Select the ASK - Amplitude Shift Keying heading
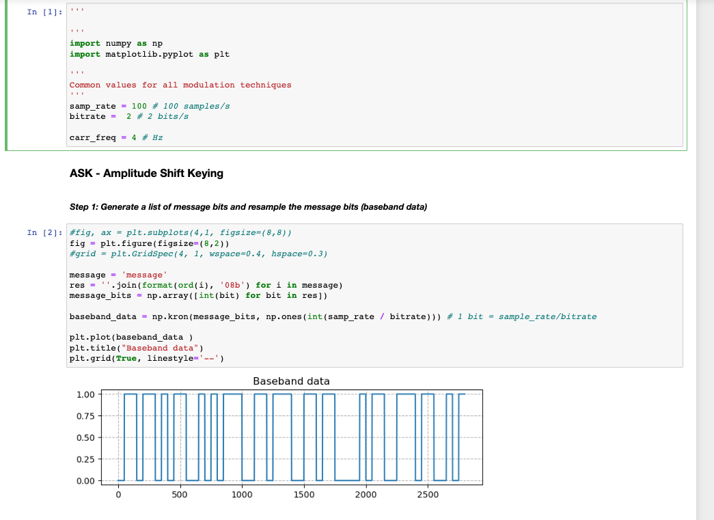 pyautogui.click(x=146, y=173)
